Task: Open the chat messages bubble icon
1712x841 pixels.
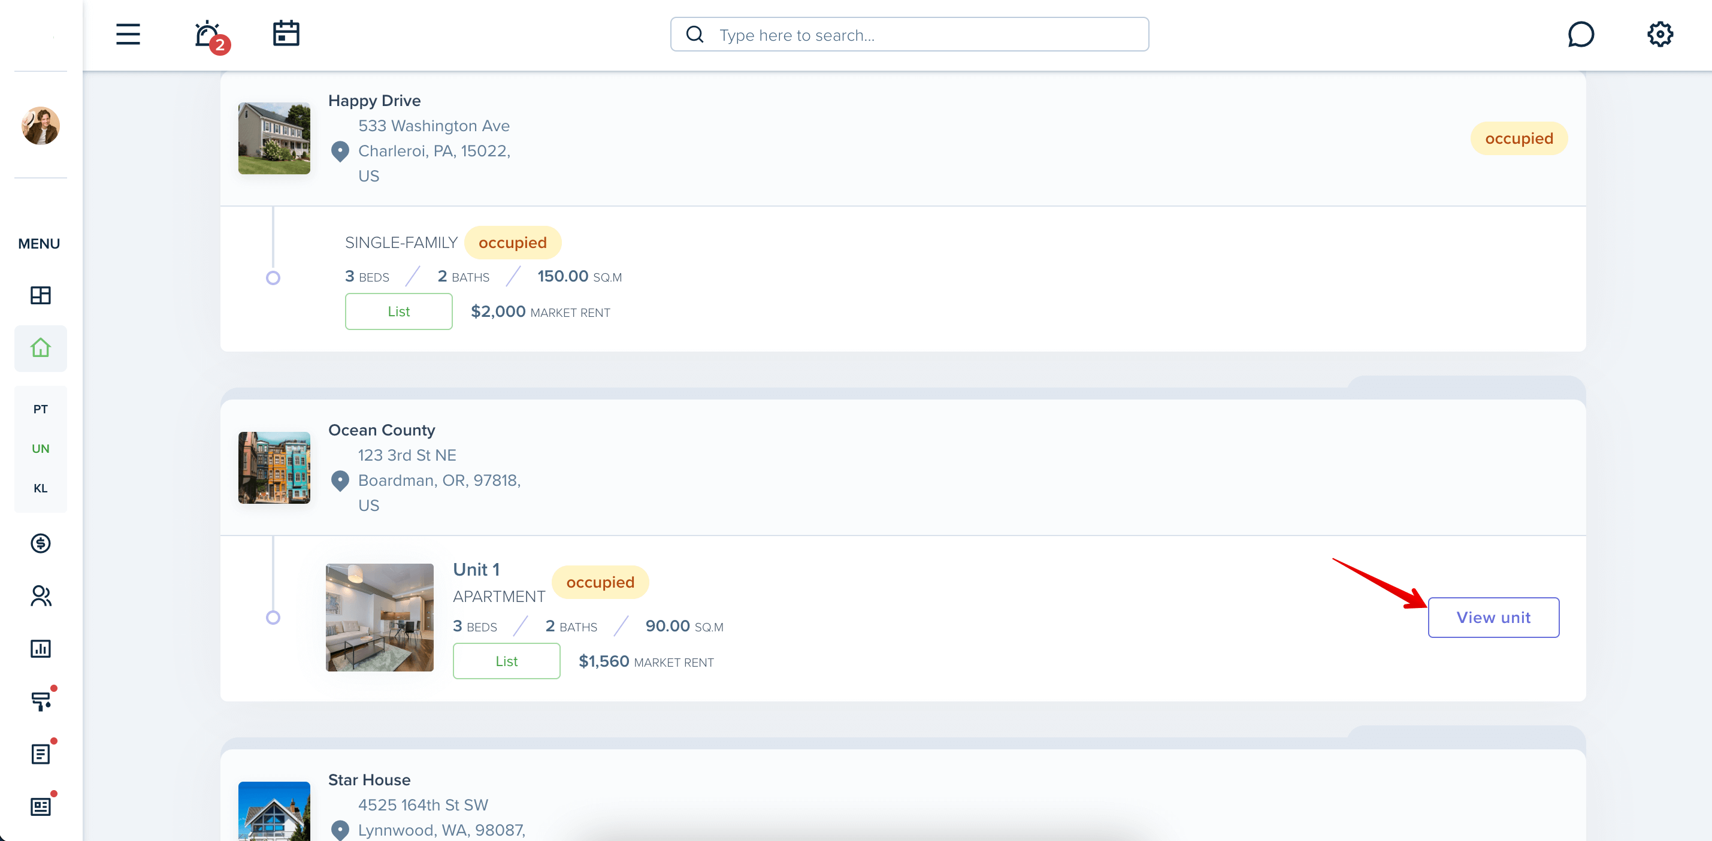Action: click(1580, 35)
